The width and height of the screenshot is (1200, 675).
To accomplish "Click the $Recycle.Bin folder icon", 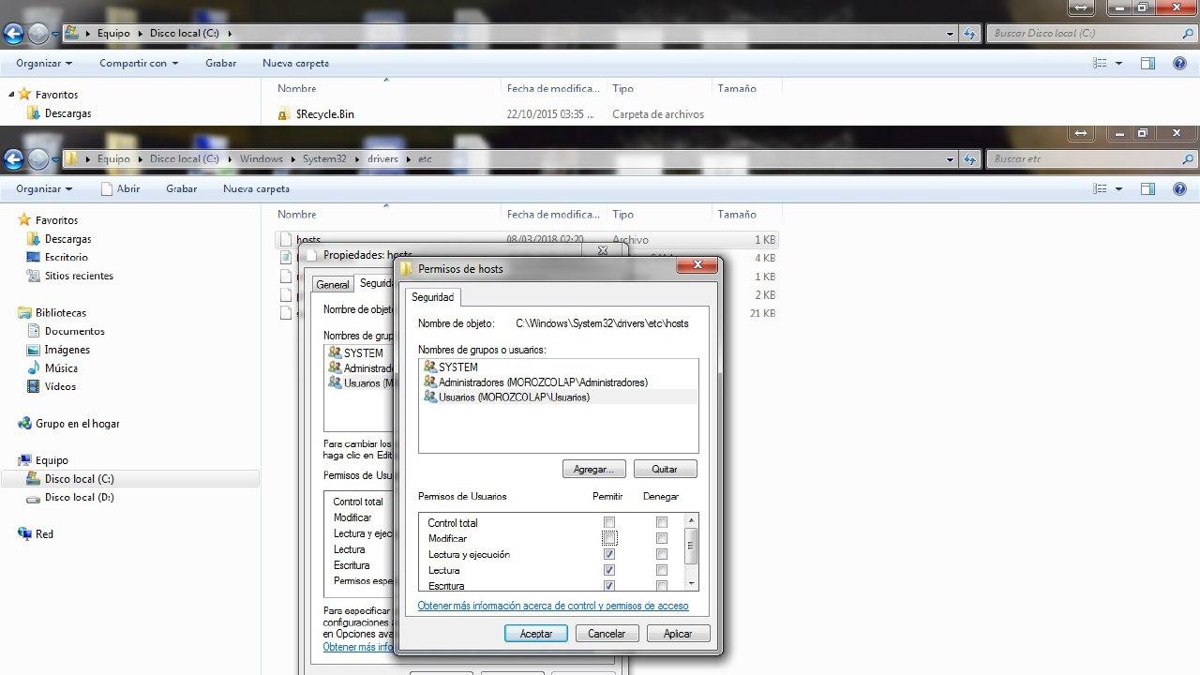I will pyautogui.click(x=284, y=114).
